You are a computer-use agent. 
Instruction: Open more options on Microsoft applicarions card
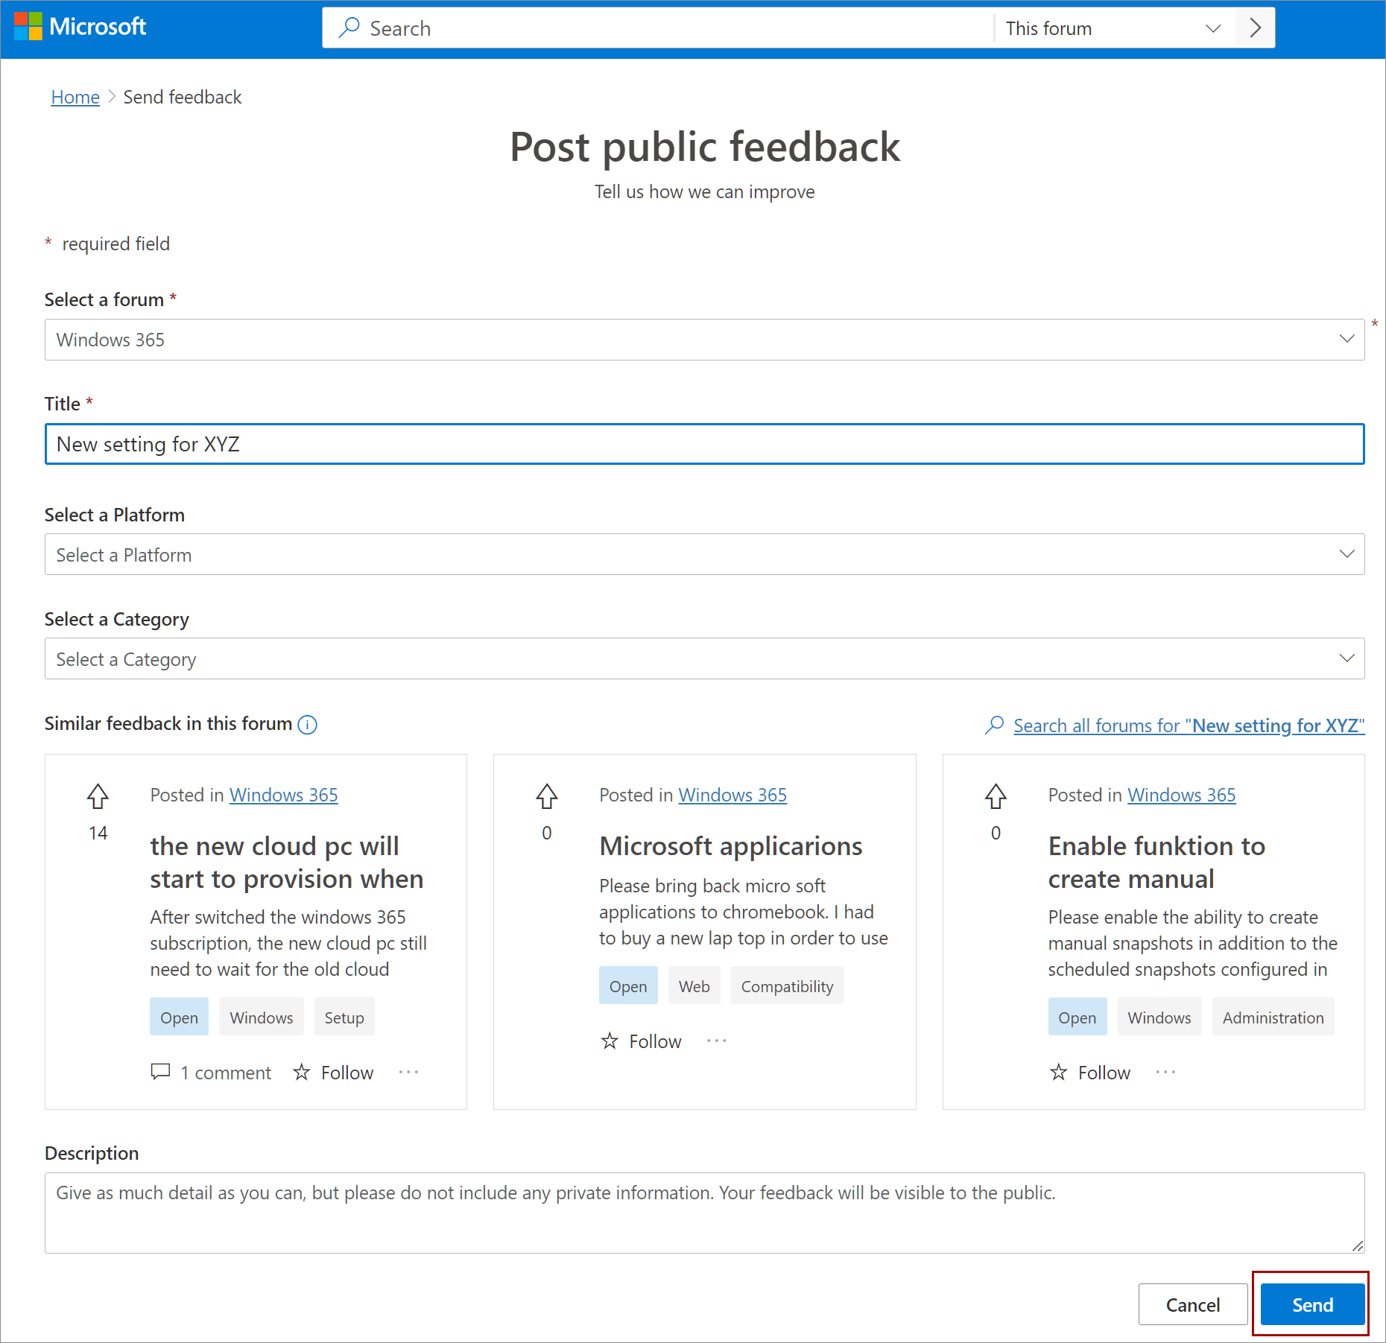point(716,1041)
